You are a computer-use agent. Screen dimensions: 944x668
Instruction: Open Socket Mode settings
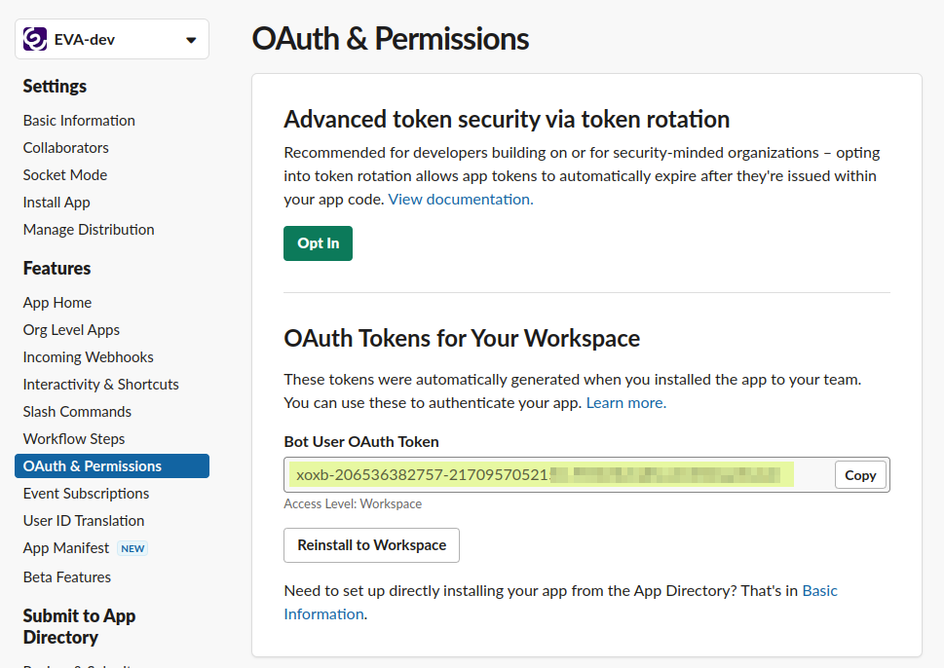tap(65, 175)
